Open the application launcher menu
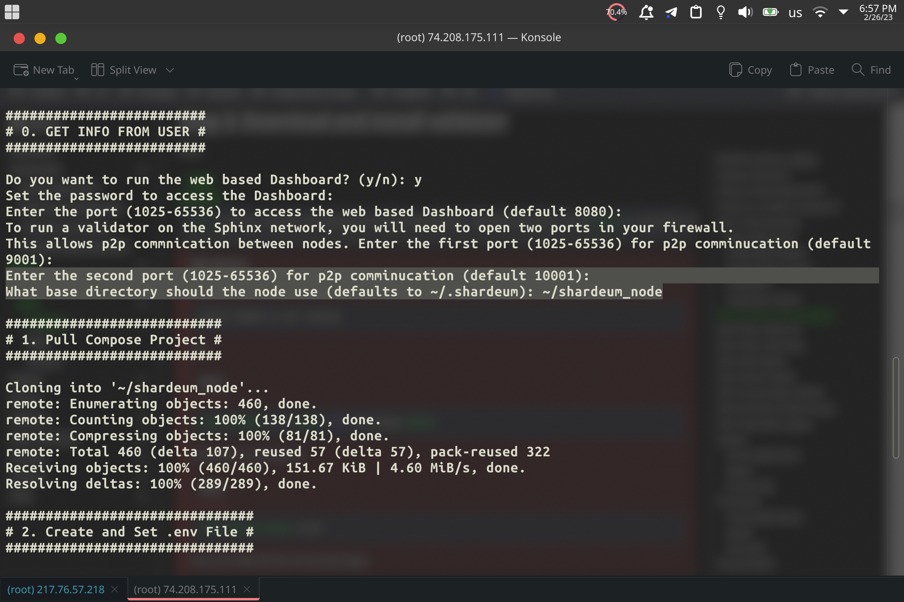 (12, 12)
